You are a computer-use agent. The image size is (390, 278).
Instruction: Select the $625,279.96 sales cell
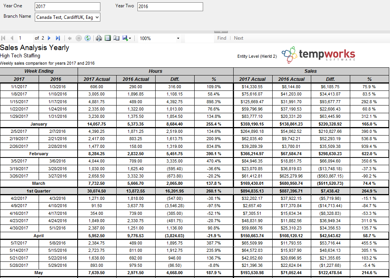pyautogui.click(x=291, y=176)
